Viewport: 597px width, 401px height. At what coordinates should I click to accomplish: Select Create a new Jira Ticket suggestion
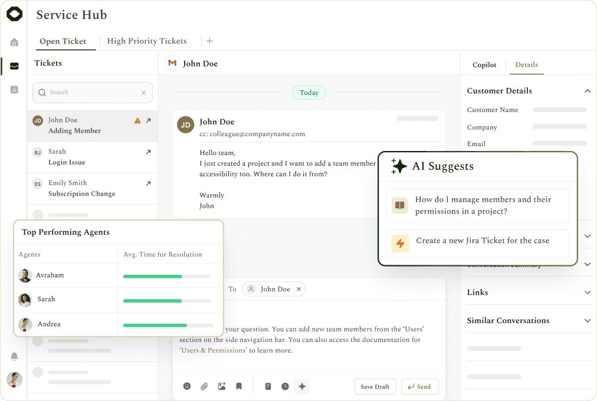click(x=477, y=243)
